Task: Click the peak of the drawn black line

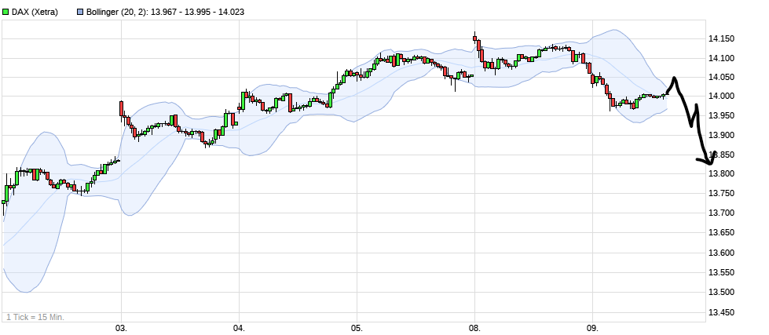Action: [x=673, y=78]
